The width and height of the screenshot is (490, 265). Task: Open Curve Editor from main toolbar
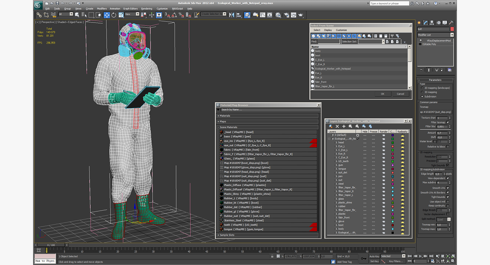[263, 15]
